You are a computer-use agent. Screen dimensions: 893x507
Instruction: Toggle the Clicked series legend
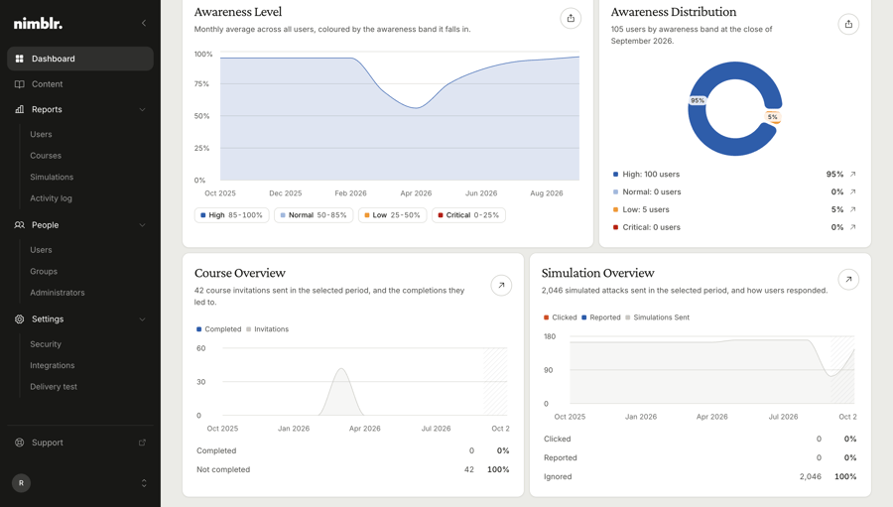[x=561, y=317]
